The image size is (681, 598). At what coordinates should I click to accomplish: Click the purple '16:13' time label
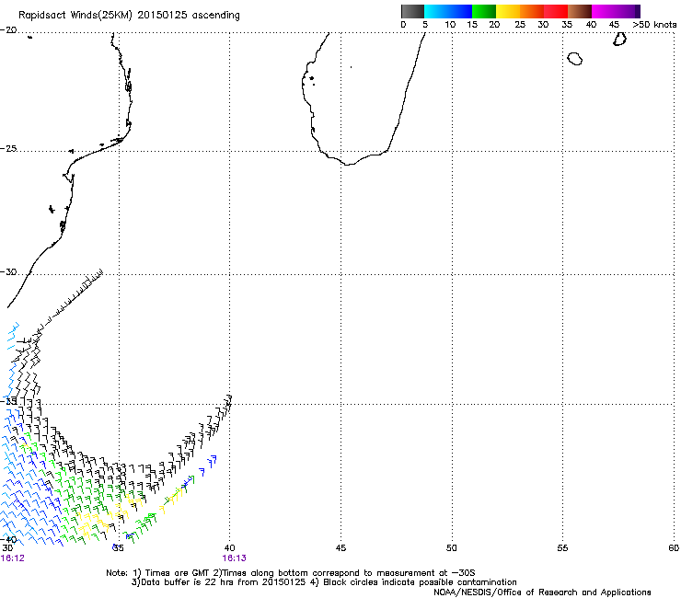234,558
